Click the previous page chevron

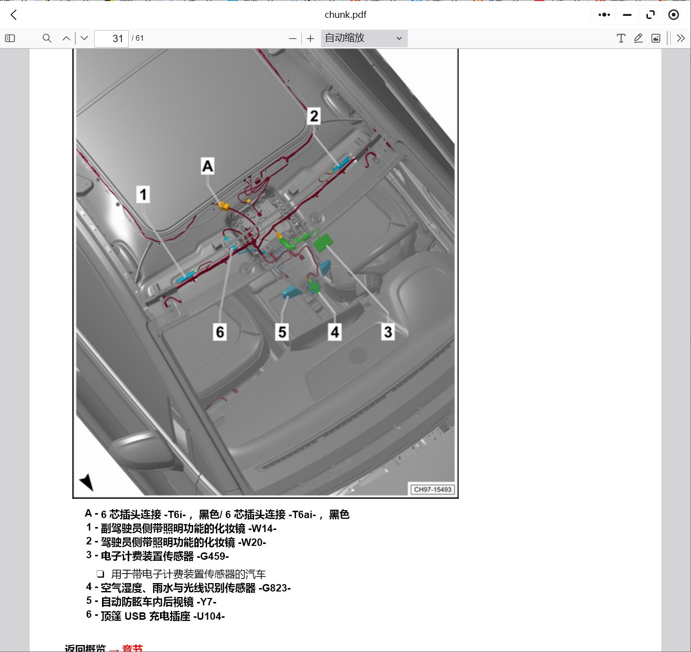pos(65,38)
